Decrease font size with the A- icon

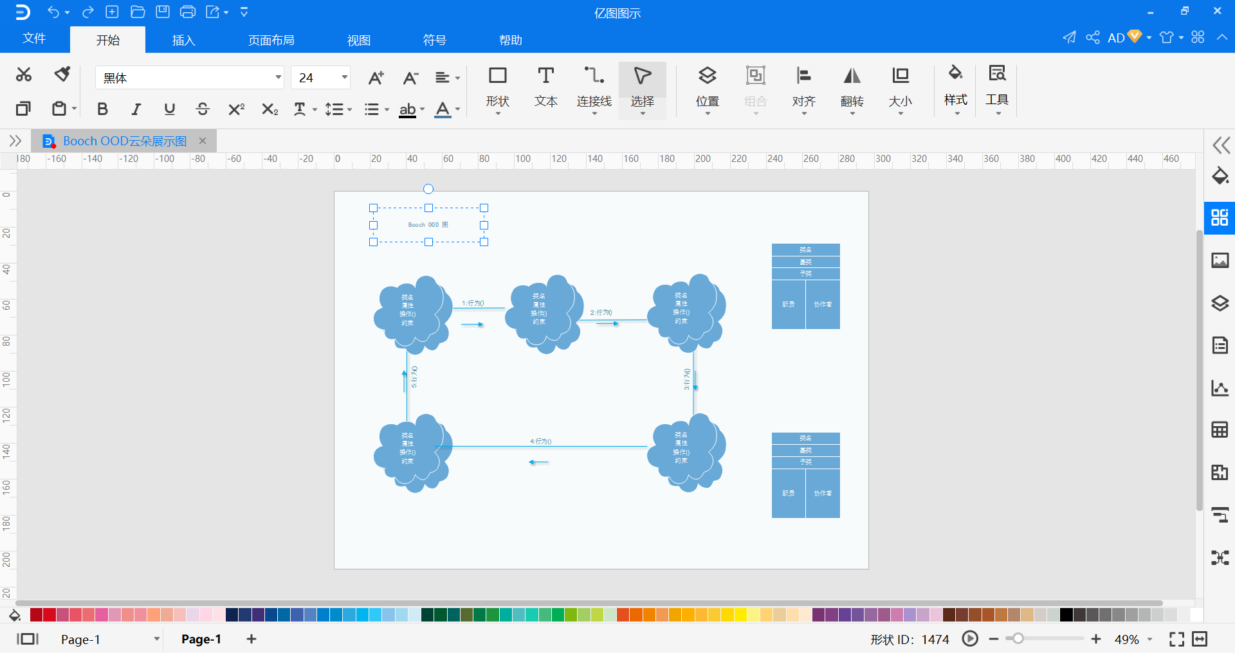click(x=410, y=78)
